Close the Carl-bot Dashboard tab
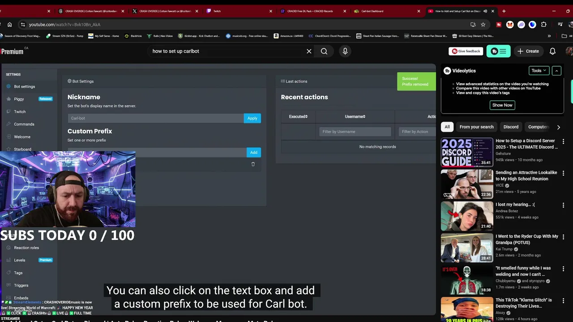The height and width of the screenshot is (322, 573). pos(419,11)
